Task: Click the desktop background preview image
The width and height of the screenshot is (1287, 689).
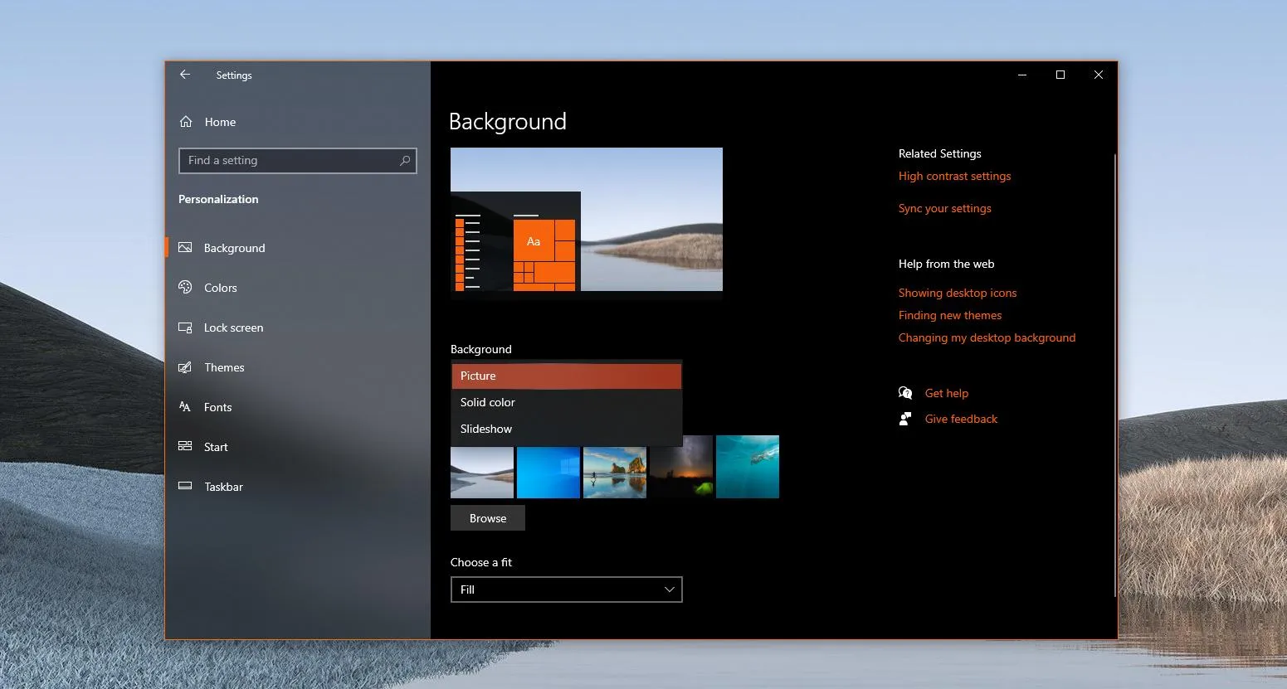Action: coord(587,220)
